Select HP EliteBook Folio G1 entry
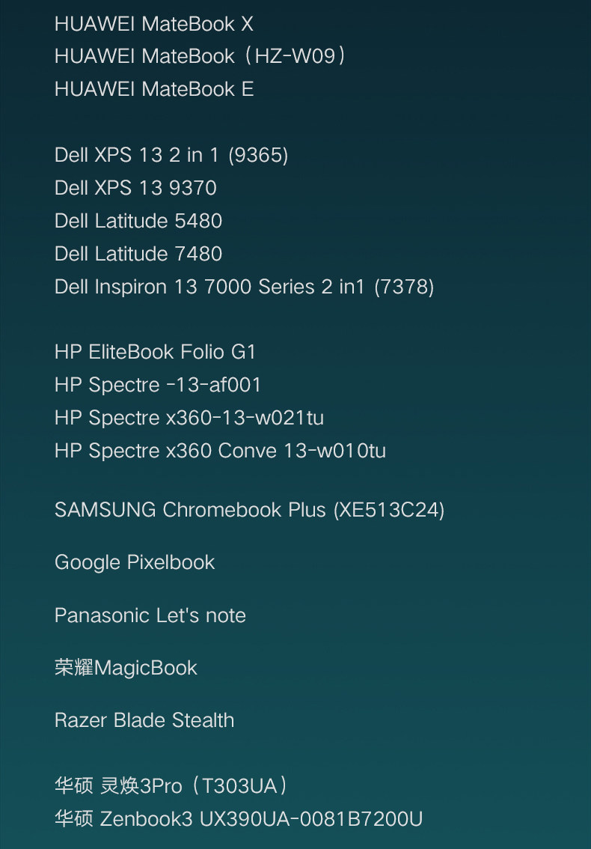Image resolution: width=591 pixels, height=849 pixels. pyautogui.click(x=155, y=353)
